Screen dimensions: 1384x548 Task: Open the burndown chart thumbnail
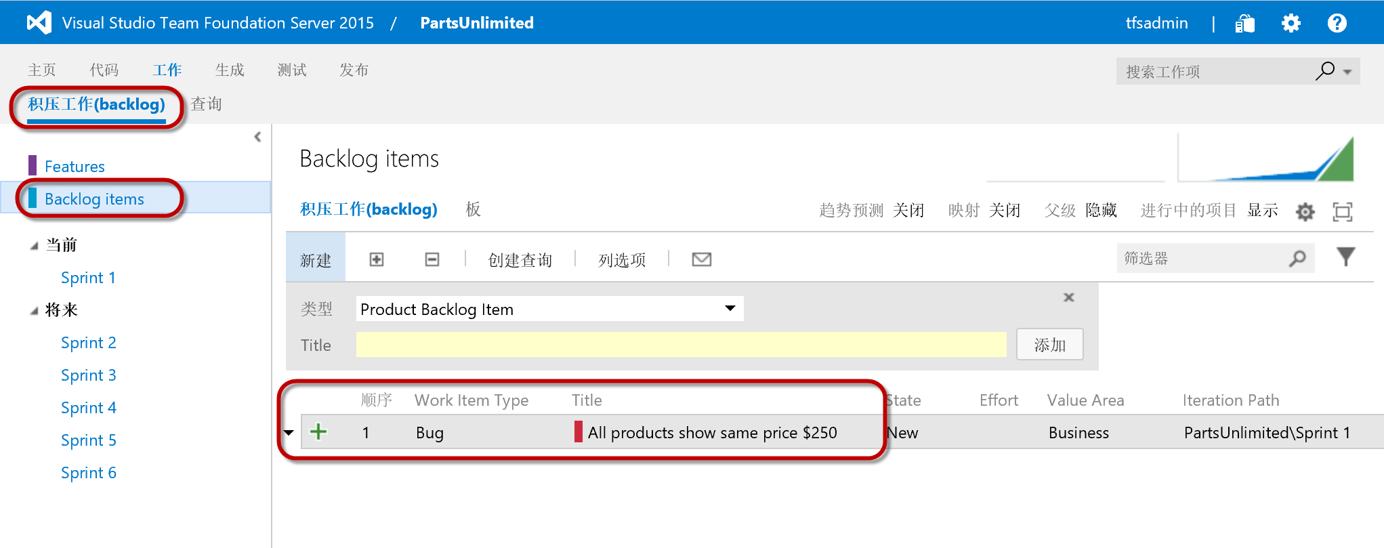coord(1266,159)
